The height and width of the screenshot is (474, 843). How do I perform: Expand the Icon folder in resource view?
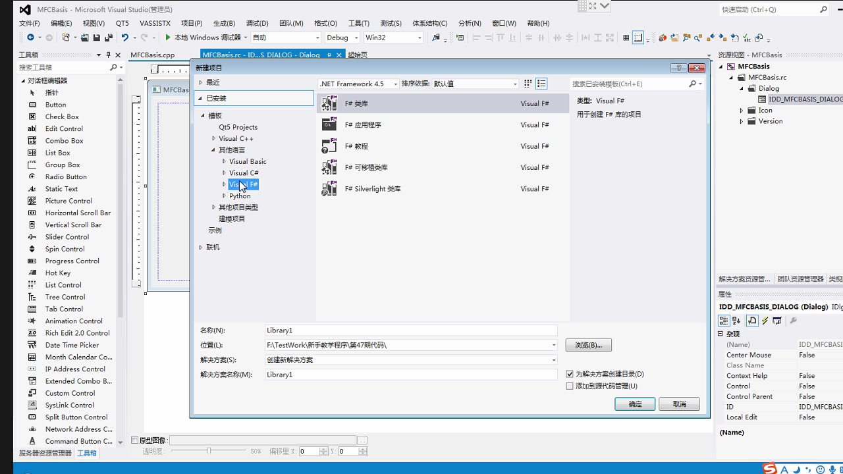coord(742,111)
